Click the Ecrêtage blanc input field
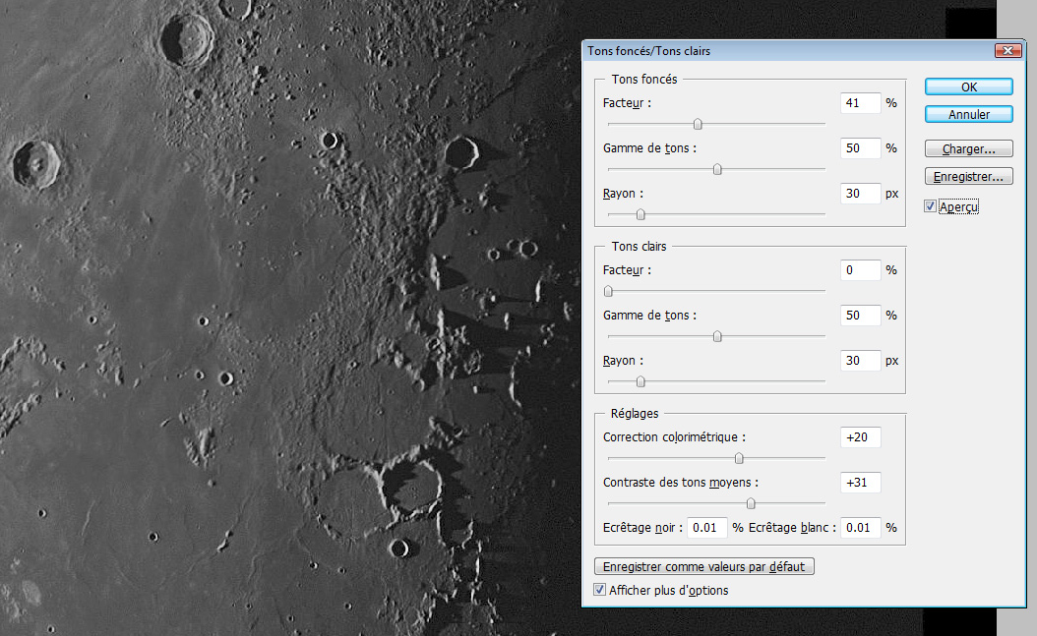Image resolution: width=1037 pixels, height=636 pixels. 861,528
